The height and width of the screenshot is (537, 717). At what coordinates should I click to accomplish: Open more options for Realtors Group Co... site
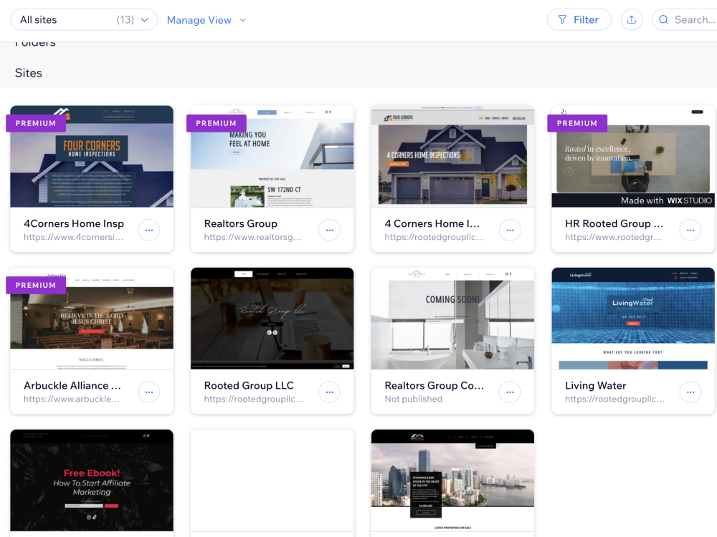click(x=510, y=392)
